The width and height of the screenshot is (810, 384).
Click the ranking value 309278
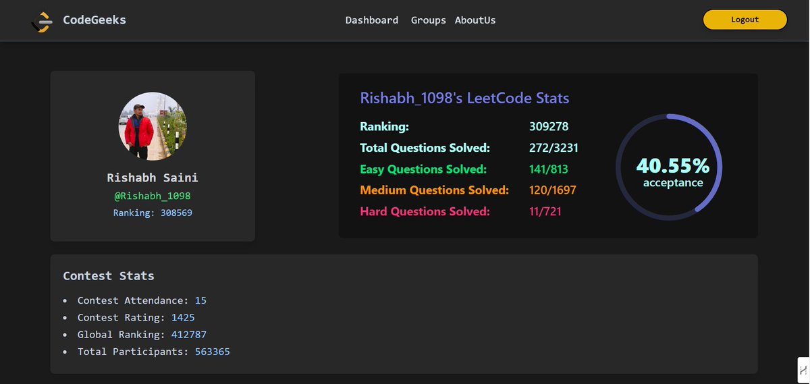pyautogui.click(x=549, y=127)
